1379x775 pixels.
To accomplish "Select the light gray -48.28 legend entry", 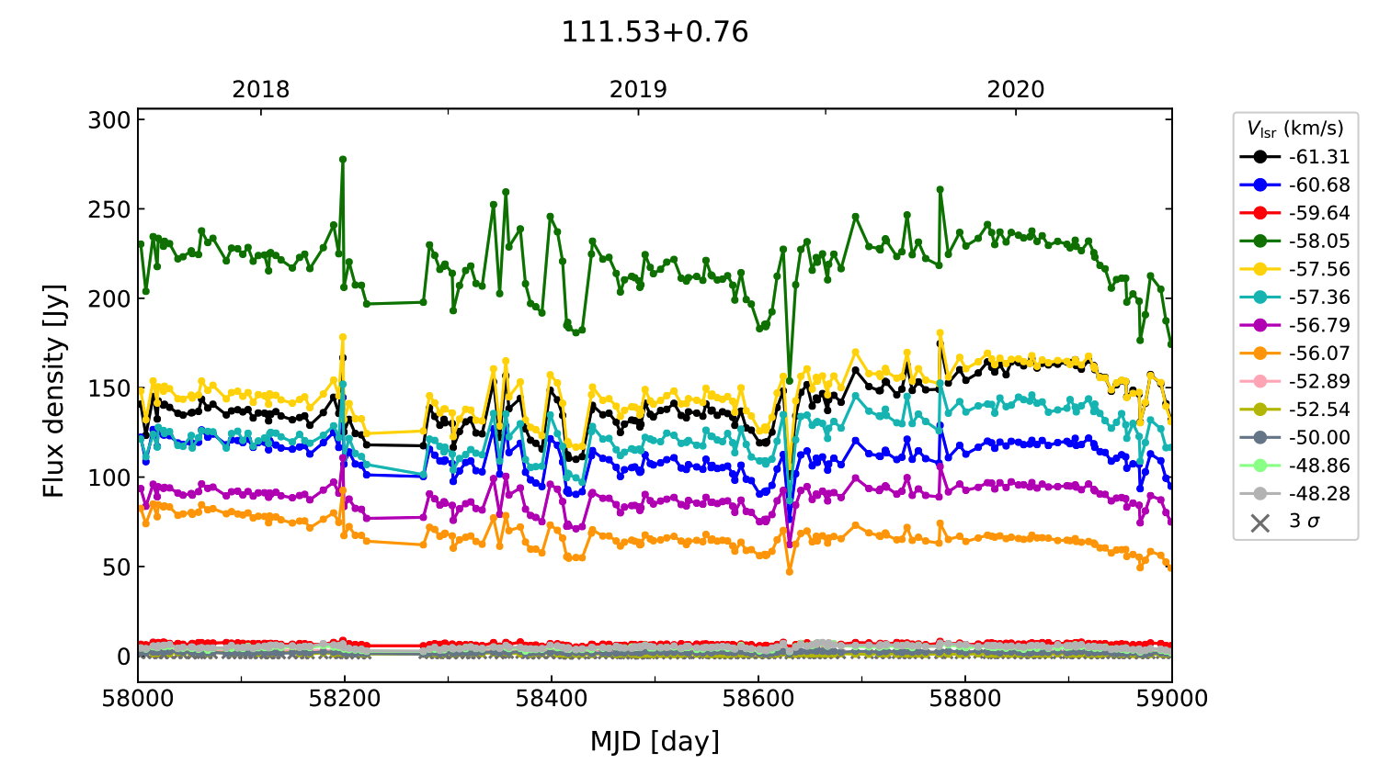I will pyautogui.click(x=1294, y=494).
